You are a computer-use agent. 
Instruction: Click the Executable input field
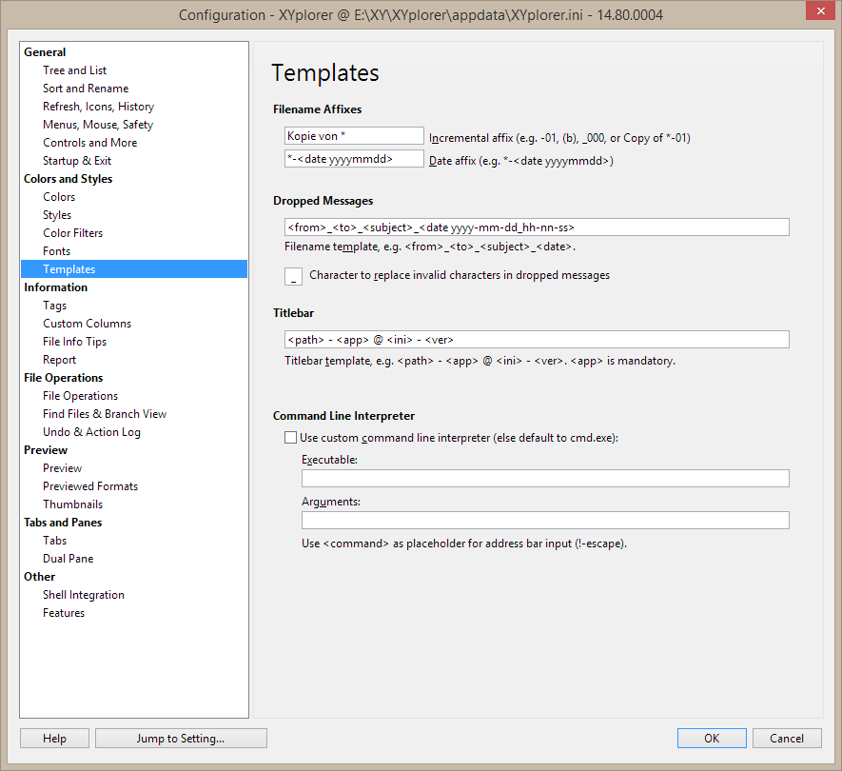pos(544,478)
